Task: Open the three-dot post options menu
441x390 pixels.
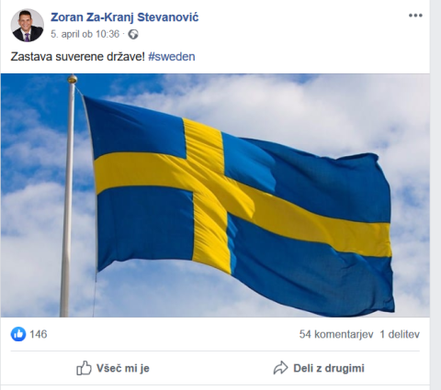Action: [415, 16]
